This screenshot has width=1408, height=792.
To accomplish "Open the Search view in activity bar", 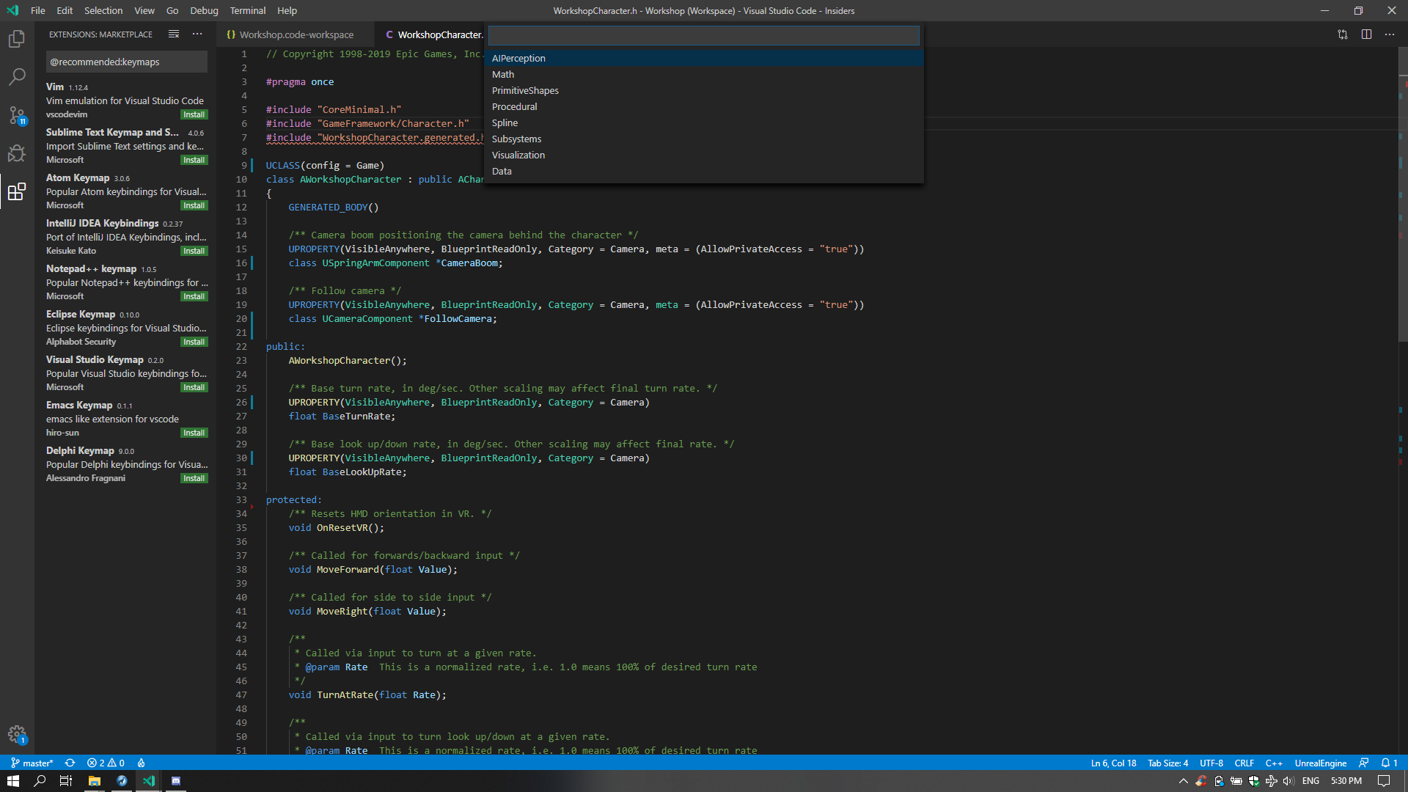I will pyautogui.click(x=16, y=77).
